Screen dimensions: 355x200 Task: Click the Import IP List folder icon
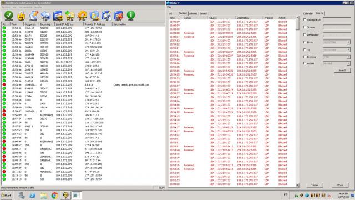click(70, 16)
